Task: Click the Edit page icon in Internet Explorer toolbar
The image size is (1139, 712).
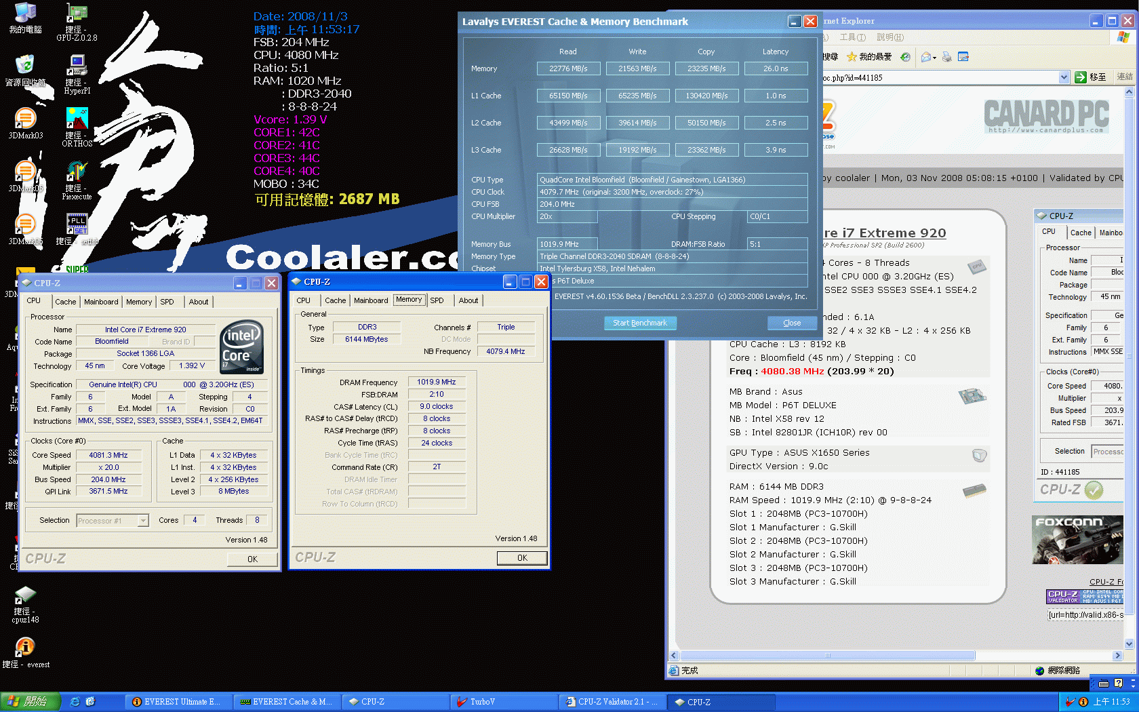Action: coord(963,57)
